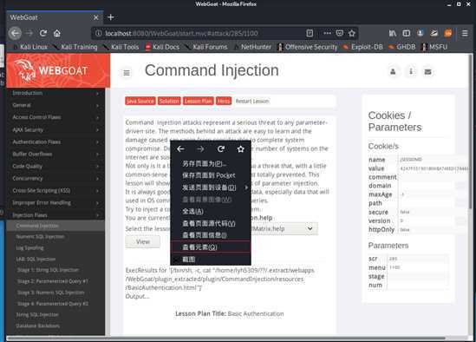The image size is (476, 342).
Task: Reload the page with toolbar refresh icon
Action: [43, 33]
